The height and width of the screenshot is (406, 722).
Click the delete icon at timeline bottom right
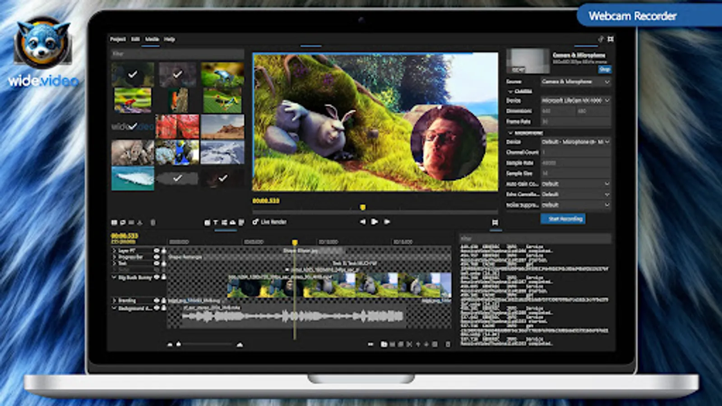[448, 344]
